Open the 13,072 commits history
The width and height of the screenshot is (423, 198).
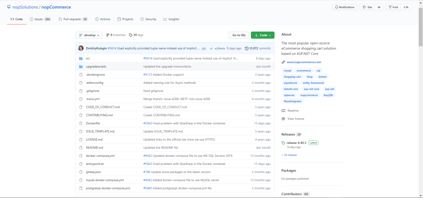(258, 49)
